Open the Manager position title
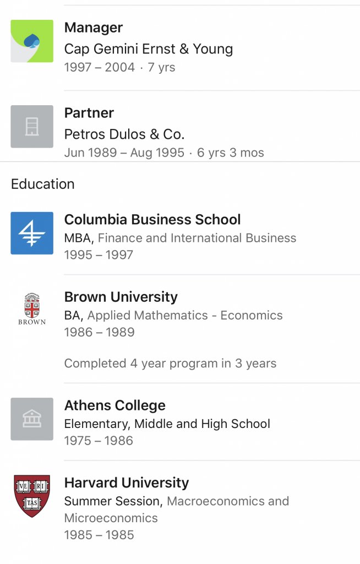 pyautogui.click(x=94, y=28)
